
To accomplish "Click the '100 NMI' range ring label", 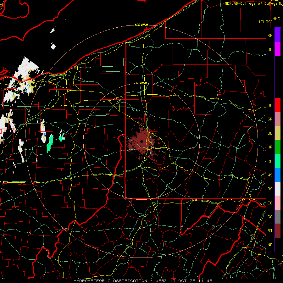I will 141,25.
